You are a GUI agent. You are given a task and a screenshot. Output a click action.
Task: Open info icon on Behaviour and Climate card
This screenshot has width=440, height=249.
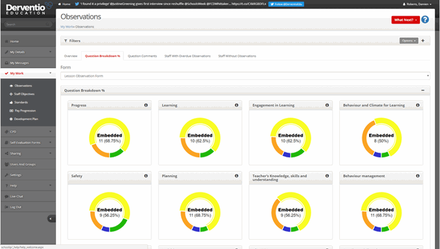(418, 105)
